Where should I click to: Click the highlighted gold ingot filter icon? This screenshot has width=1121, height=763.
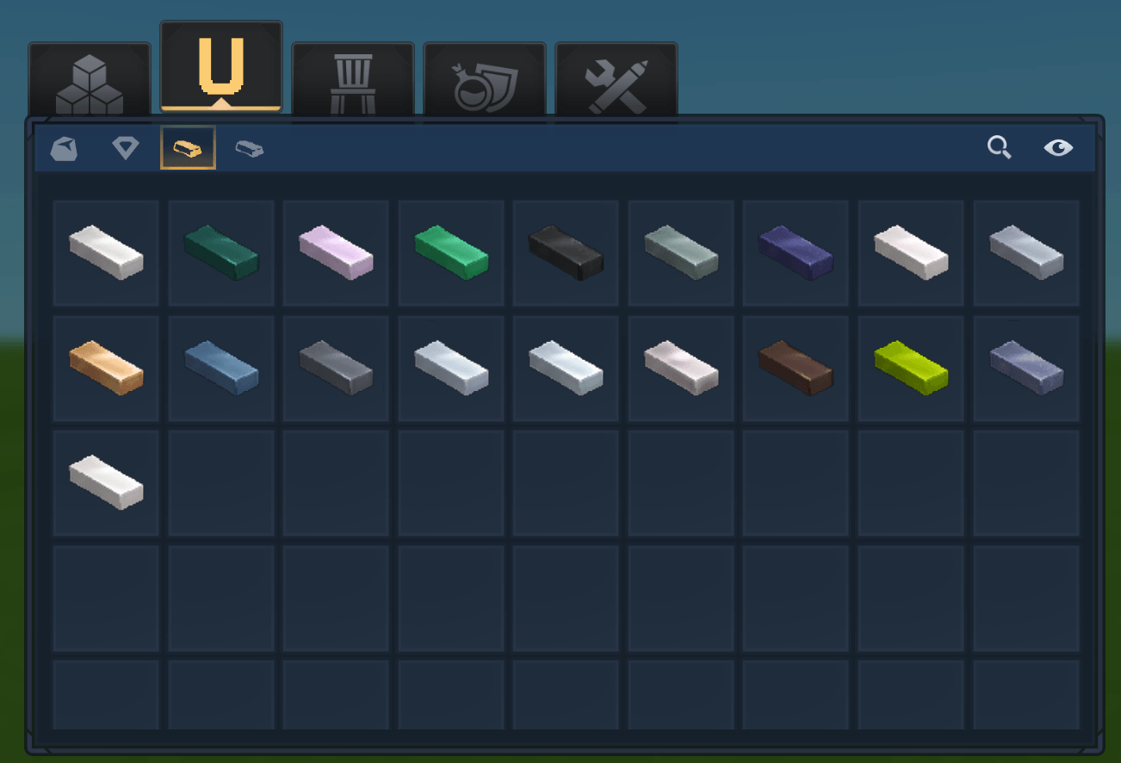click(x=188, y=148)
